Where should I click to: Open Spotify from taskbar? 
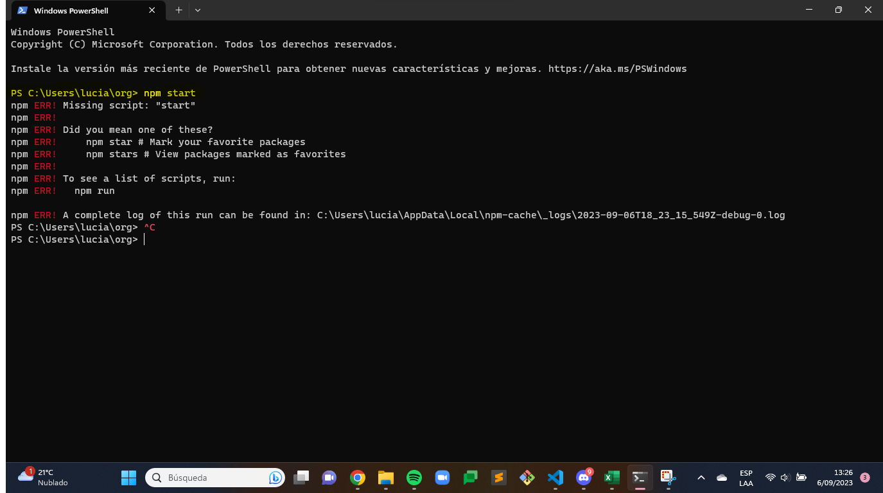click(414, 478)
